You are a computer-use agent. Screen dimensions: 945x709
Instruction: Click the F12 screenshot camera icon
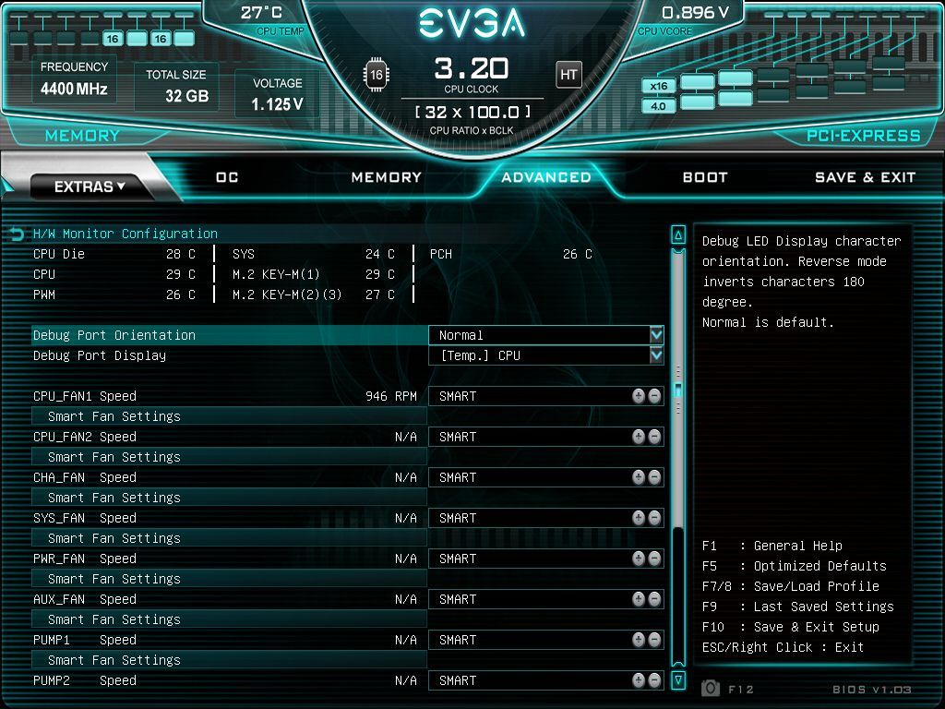point(711,689)
